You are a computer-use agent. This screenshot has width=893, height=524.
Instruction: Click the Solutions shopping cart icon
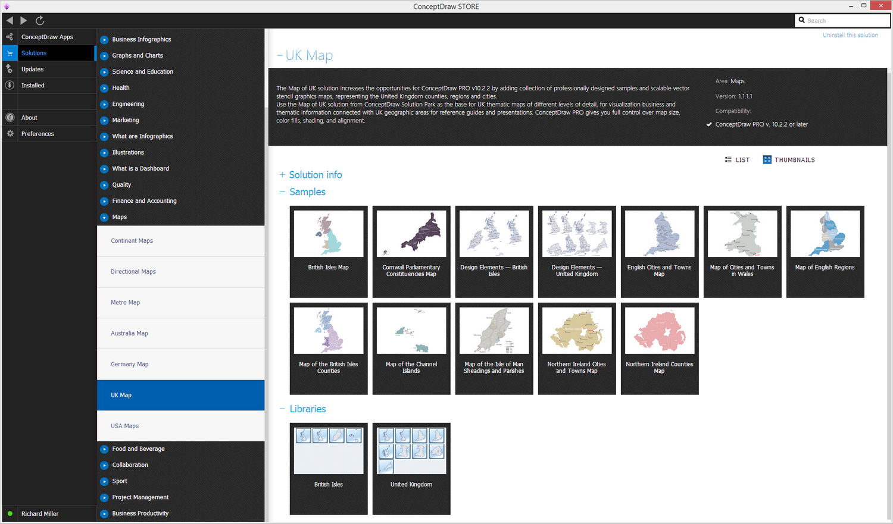(x=10, y=53)
